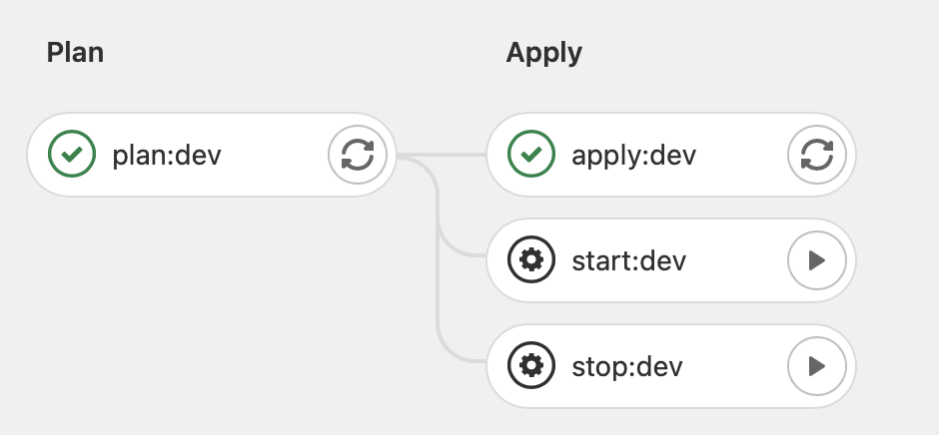
Task: Open the start:dev job details
Action: [628, 261]
